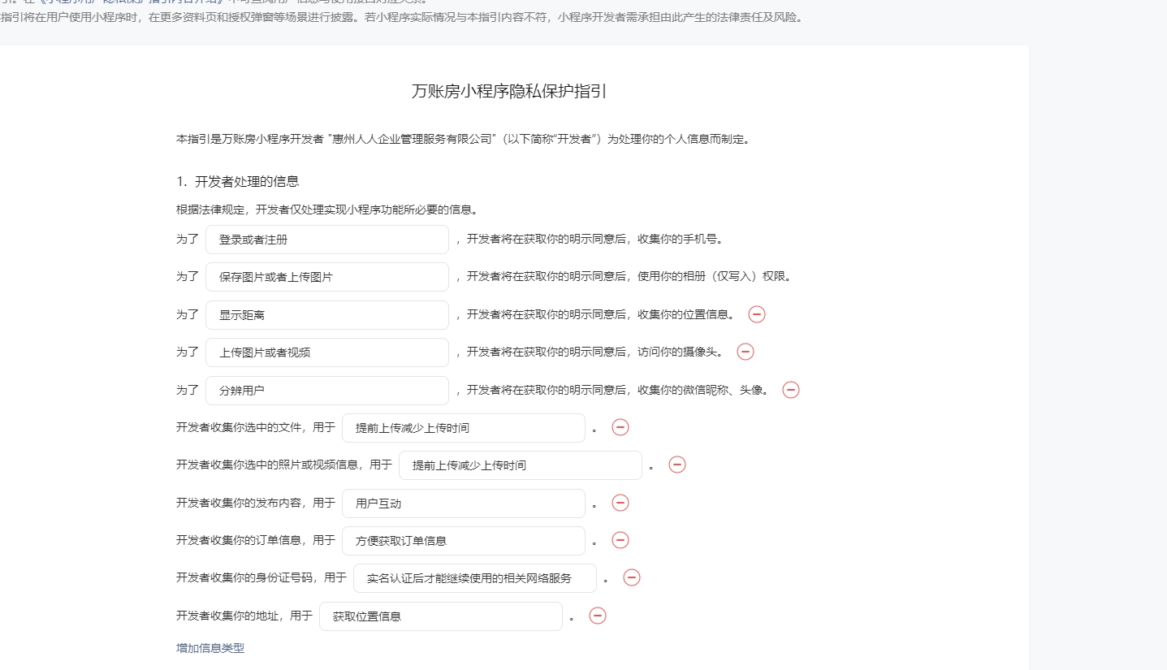
Task: Click the 万账房小程序隐私保护指引 title
Action: coord(509,91)
